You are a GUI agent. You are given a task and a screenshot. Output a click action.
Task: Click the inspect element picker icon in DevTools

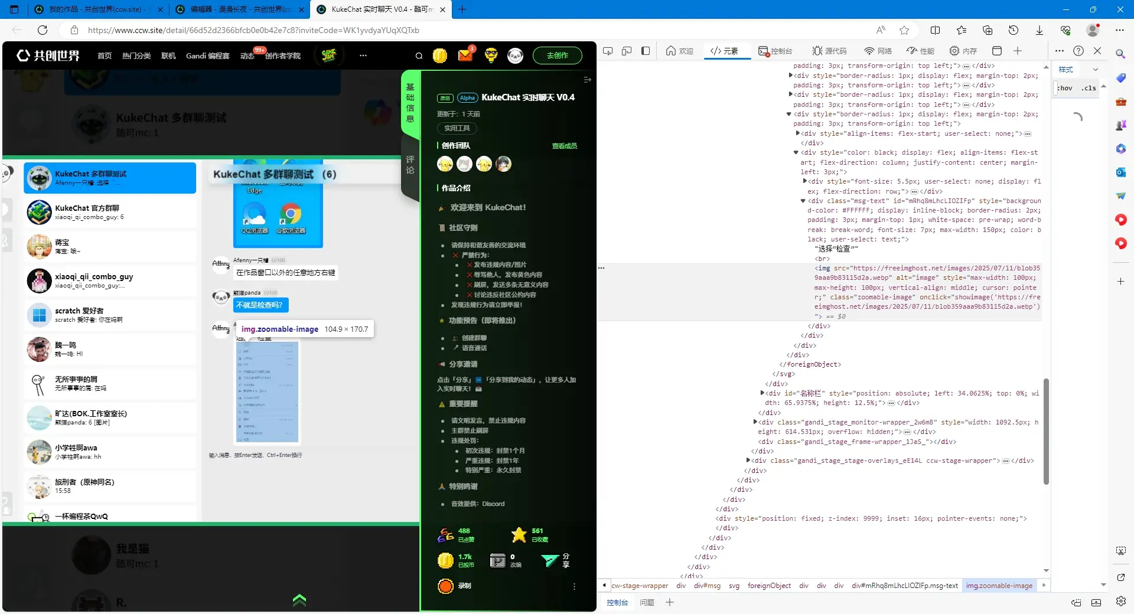click(608, 51)
